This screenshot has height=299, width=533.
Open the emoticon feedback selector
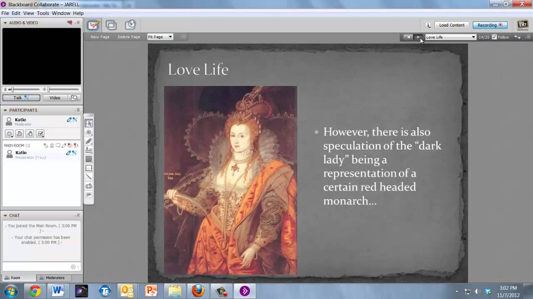pyautogui.click(x=9, y=133)
